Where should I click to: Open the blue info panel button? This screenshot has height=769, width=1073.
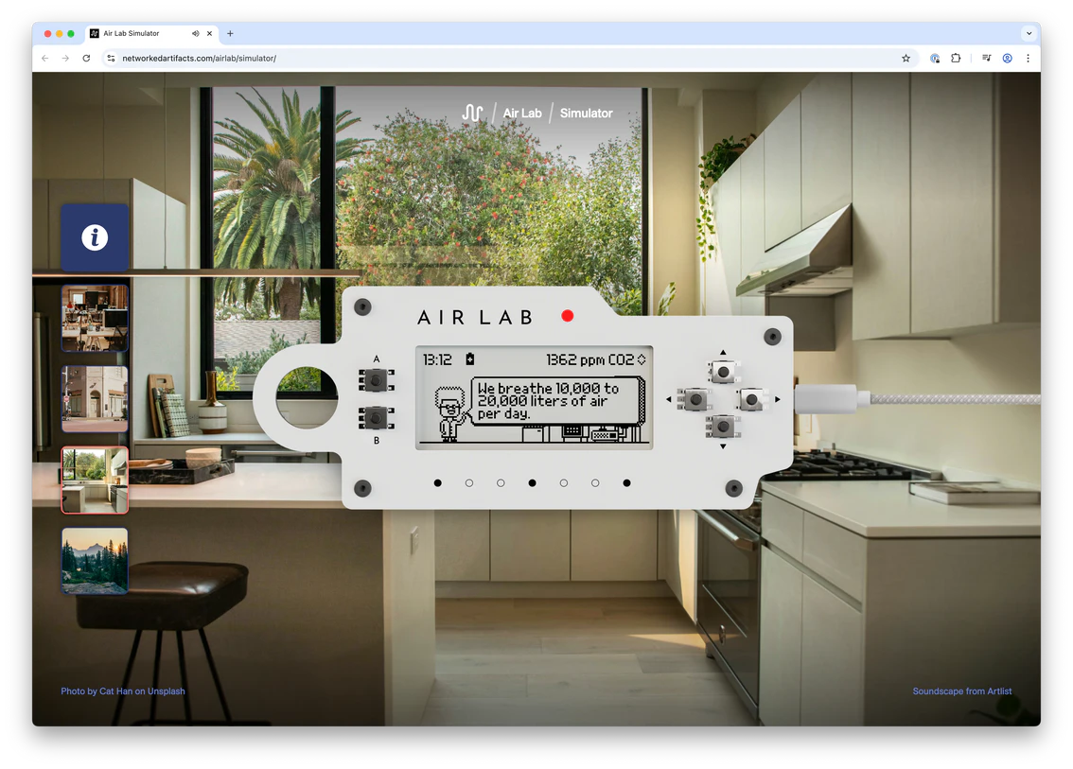95,237
